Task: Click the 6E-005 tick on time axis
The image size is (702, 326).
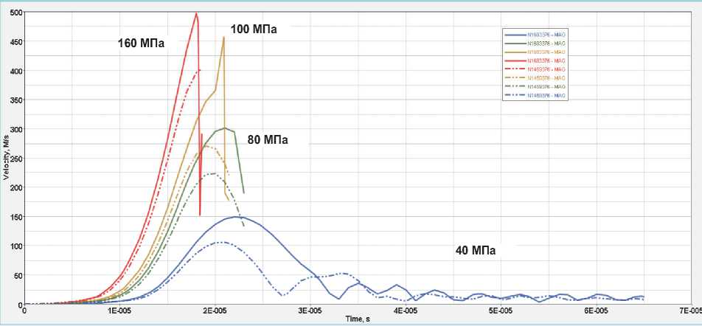Action: tap(595, 310)
